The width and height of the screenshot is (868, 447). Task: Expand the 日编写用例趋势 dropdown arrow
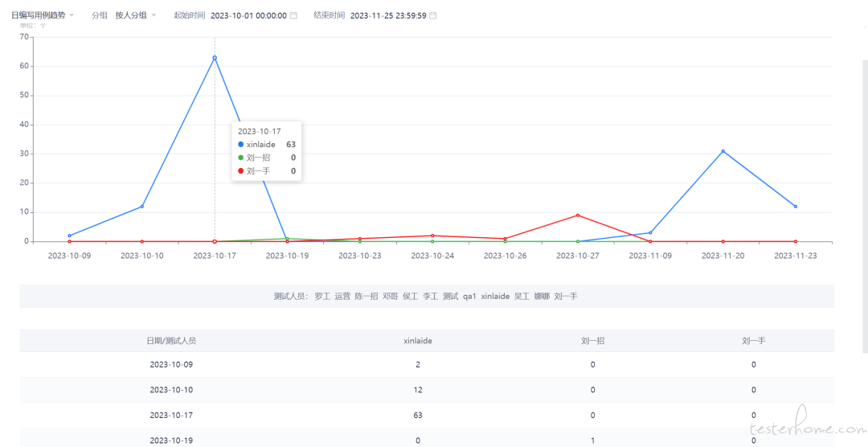[x=72, y=15]
